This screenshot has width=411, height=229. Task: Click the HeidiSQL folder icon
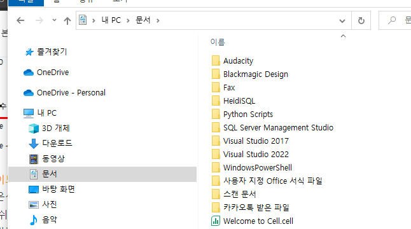tap(216, 101)
